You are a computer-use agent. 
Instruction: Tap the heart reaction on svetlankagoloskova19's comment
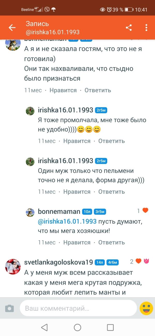pyautogui.click(x=139, y=261)
